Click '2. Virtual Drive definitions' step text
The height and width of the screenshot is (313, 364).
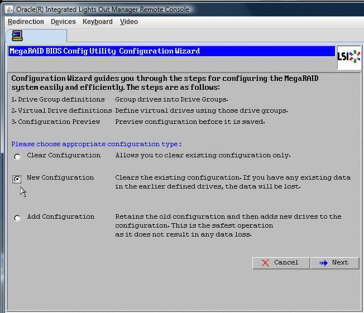point(62,110)
